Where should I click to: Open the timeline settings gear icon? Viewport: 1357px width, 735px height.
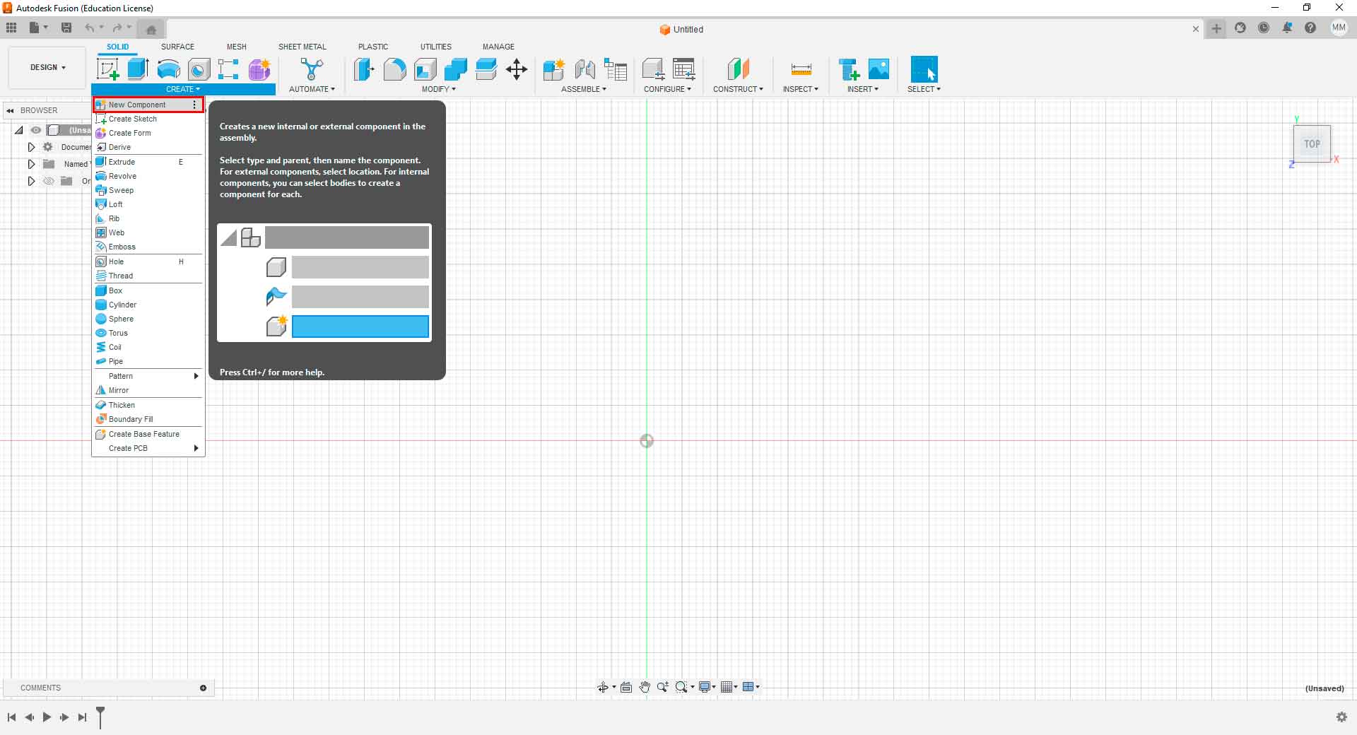1341,717
